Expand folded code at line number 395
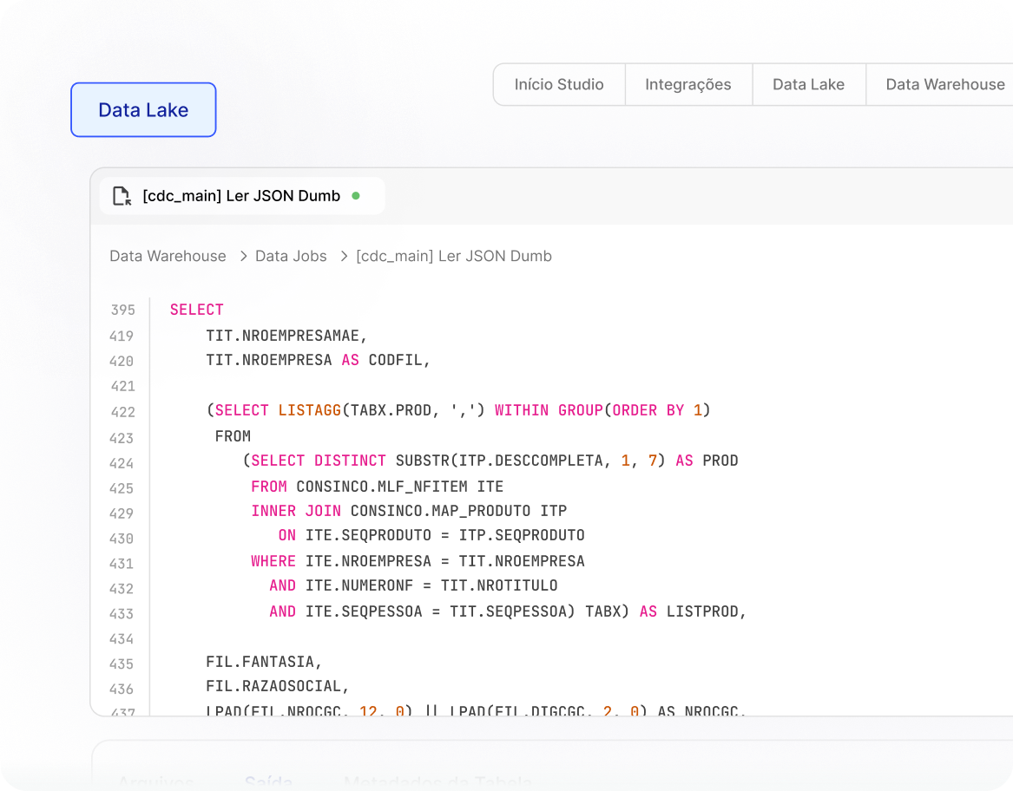This screenshot has height=791, width=1013. click(122, 311)
